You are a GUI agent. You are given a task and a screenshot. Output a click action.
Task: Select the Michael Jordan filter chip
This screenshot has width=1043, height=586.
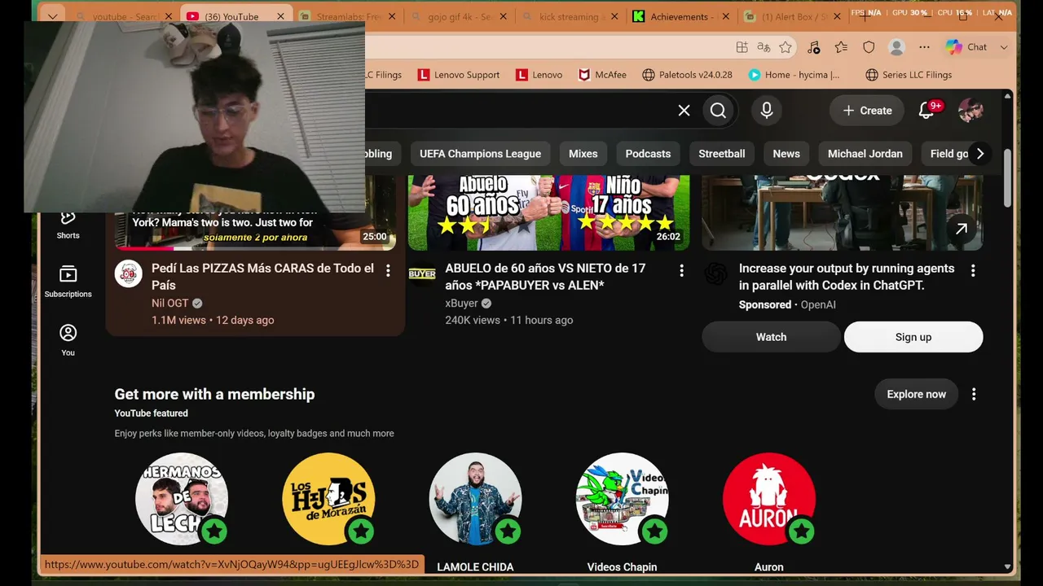pyautogui.click(x=865, y=154)
